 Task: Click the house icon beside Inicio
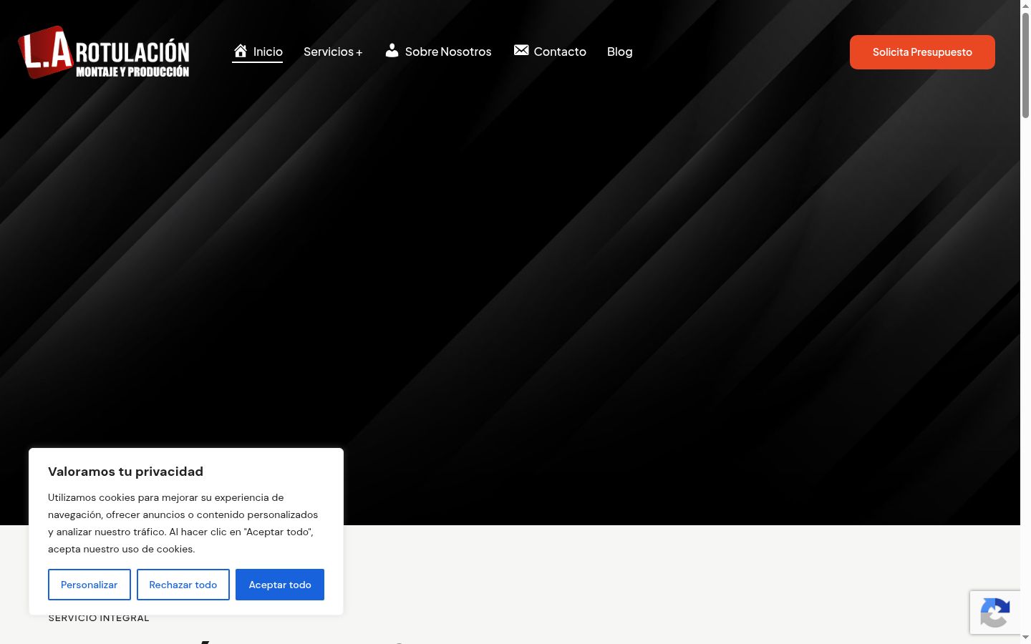(241, 51)
